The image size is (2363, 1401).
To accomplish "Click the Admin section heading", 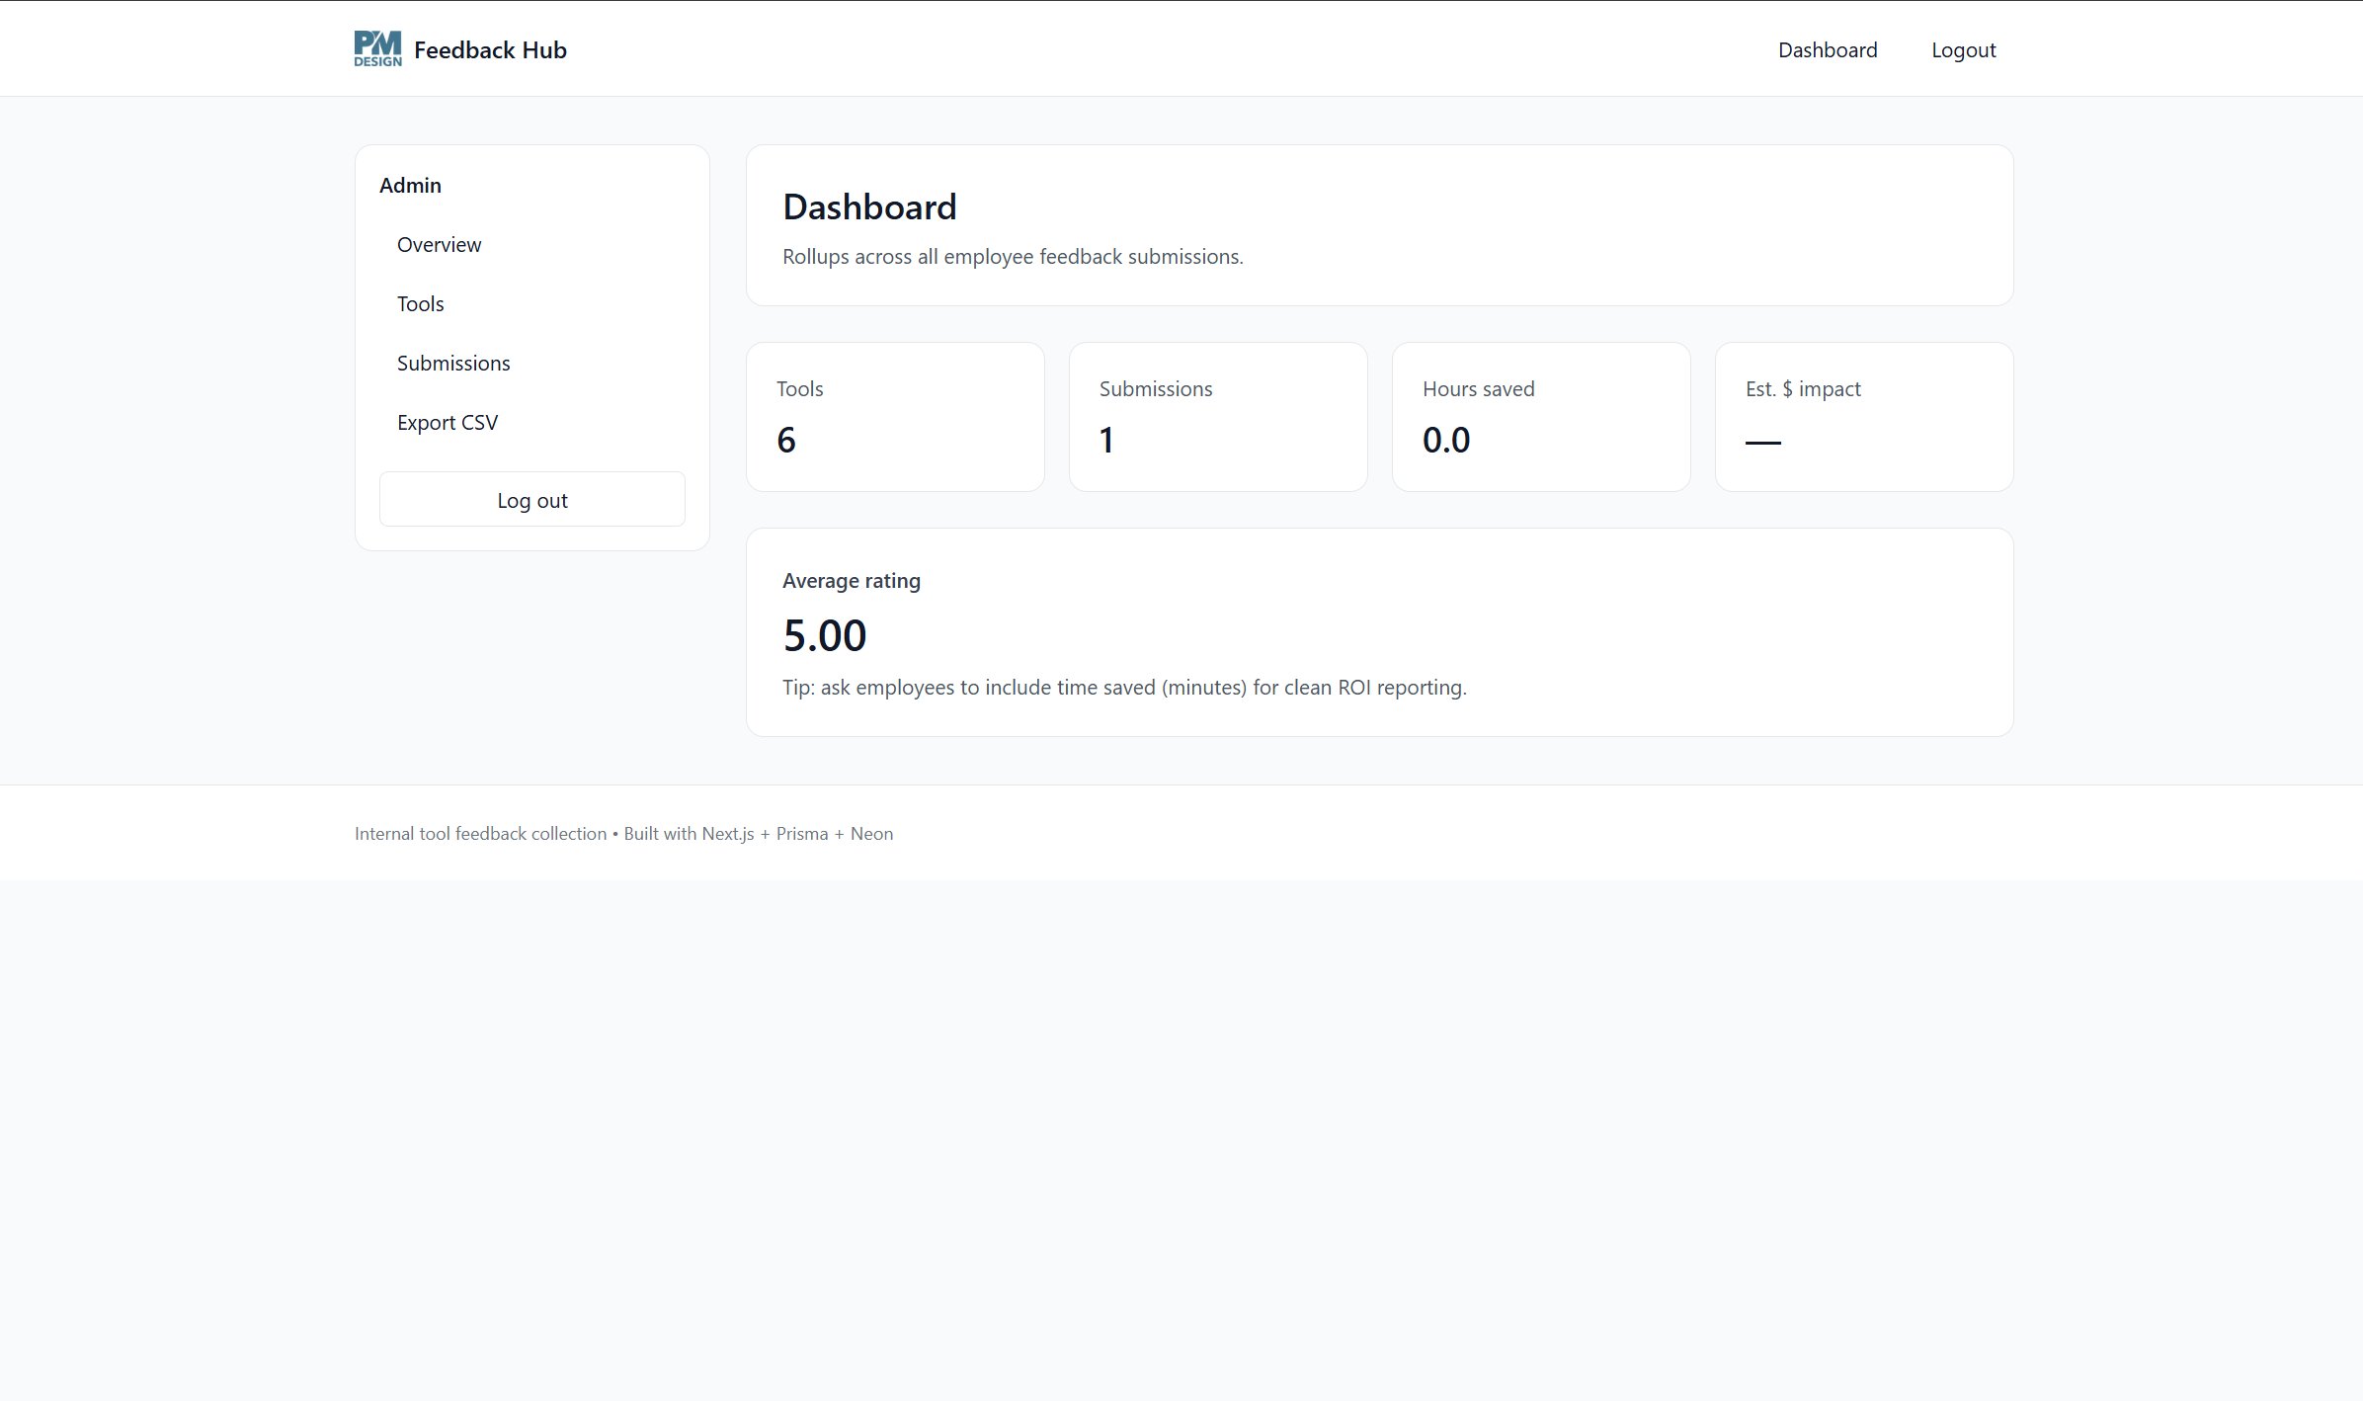I will [x=410, y=185].
